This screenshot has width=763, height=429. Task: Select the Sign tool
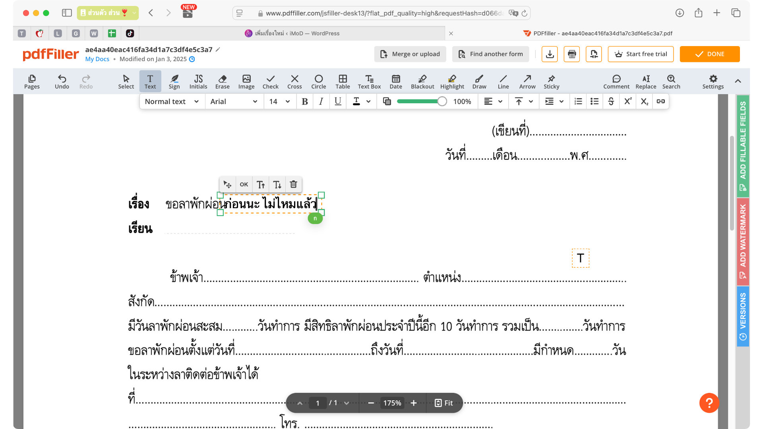pos(174,81)
